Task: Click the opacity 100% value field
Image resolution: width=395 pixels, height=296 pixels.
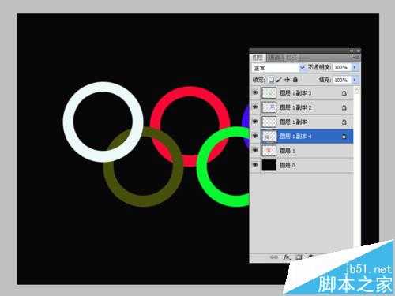Action: 342,67
